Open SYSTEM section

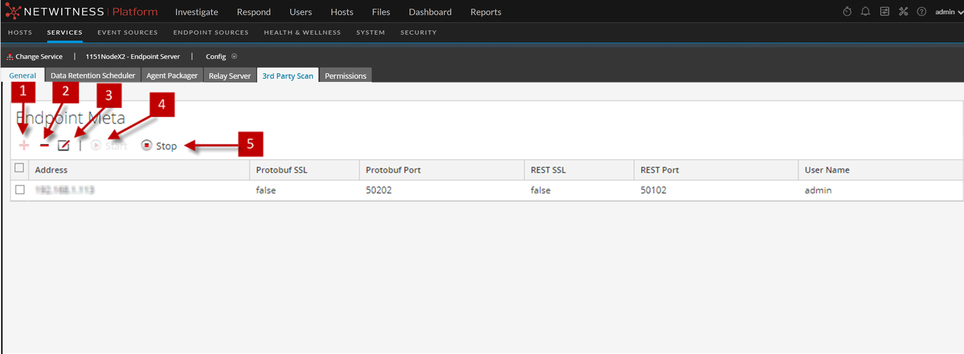[371, 32]
